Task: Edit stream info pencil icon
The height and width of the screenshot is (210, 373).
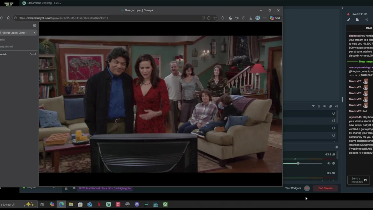Action: tap(349, 20)
